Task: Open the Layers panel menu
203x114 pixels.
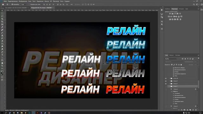Action: coord(198,55)
